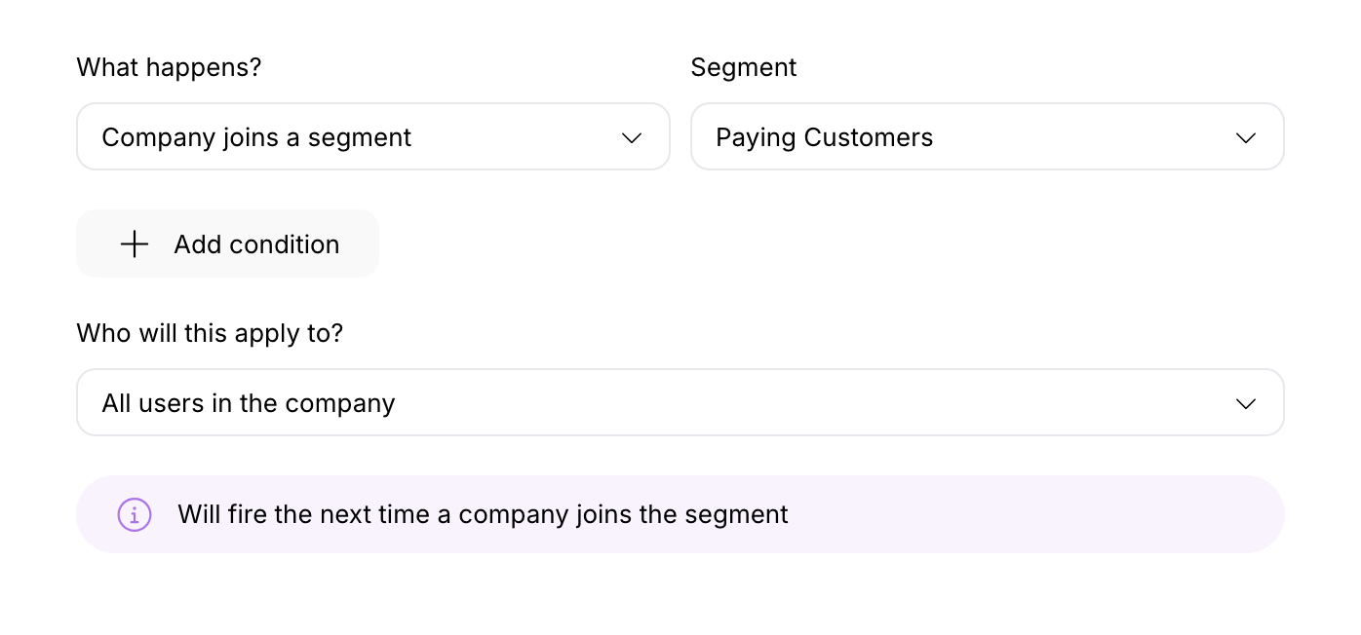Open the Company joins a segment dropdown
Screen dimensions: 1361x635
373,136
